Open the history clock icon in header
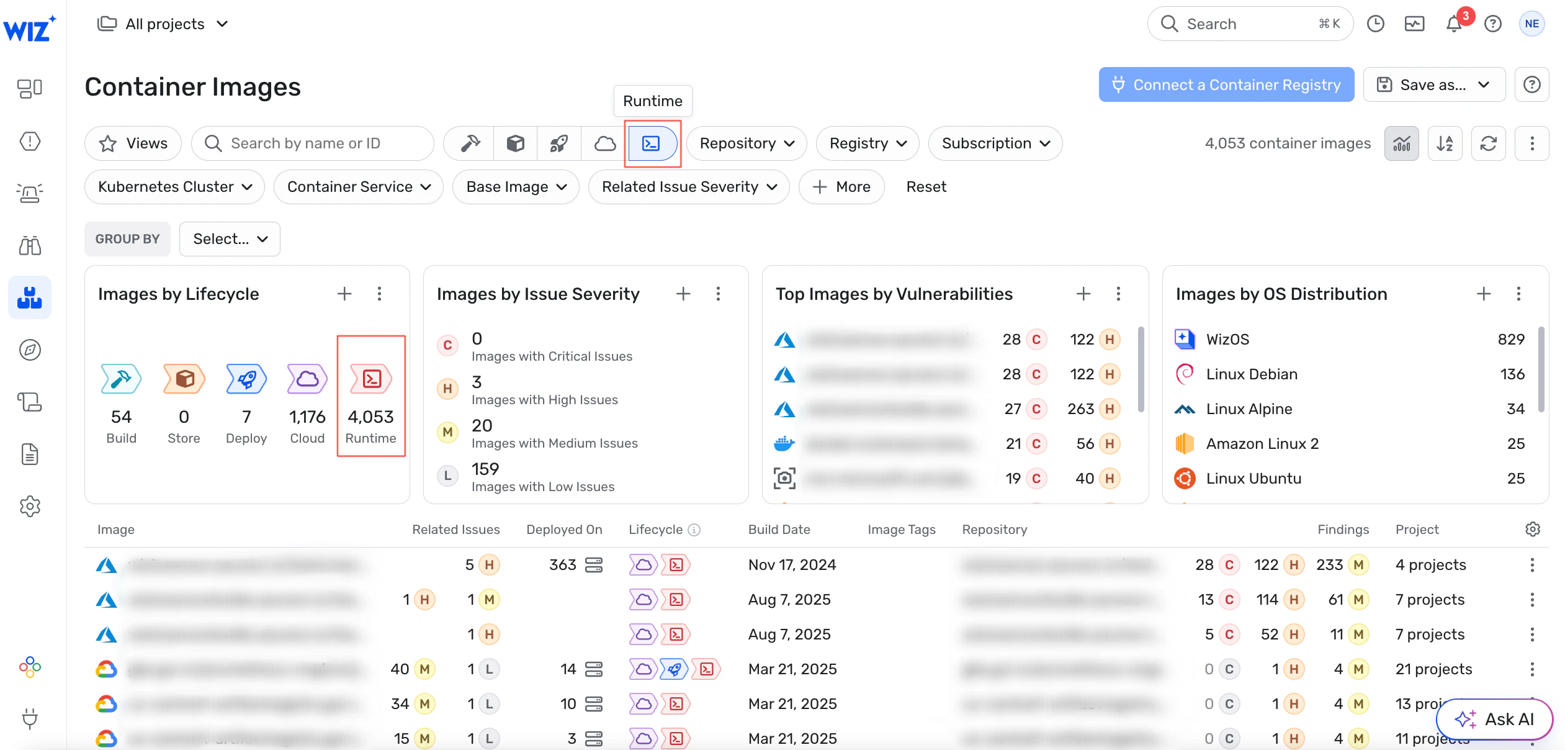 coord(1376,24)
